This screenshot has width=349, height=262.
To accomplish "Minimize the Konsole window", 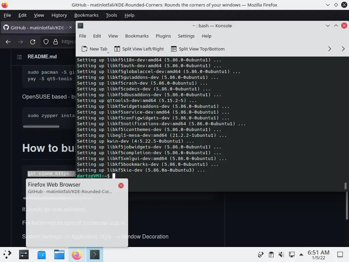I will (328, 26).
